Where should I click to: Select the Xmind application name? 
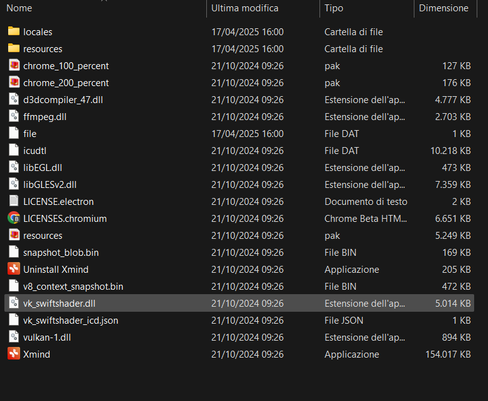click(36, 354)
